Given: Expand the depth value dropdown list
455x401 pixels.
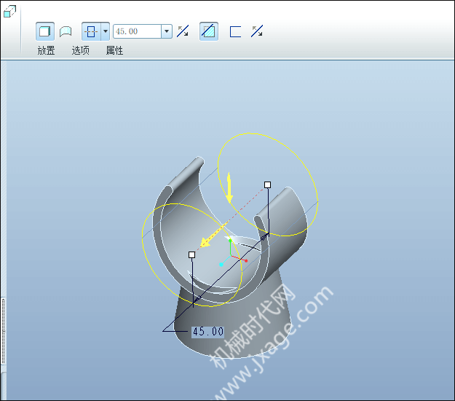Looking at the screenshot, I should pyautogui.click(x=167, y=31).
